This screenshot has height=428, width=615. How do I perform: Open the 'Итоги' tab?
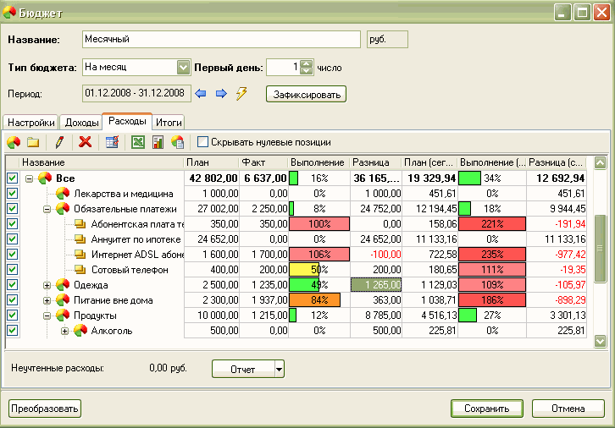(169, 123)
